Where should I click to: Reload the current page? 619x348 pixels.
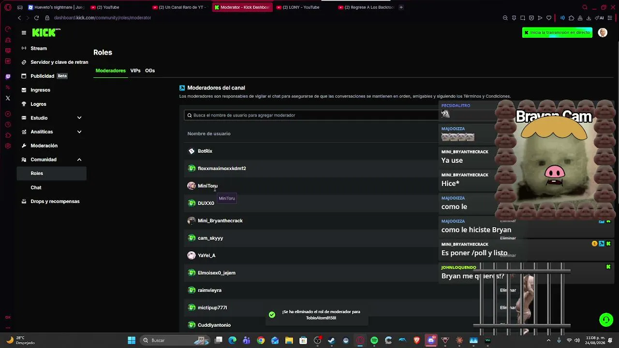tap(36, 18)
